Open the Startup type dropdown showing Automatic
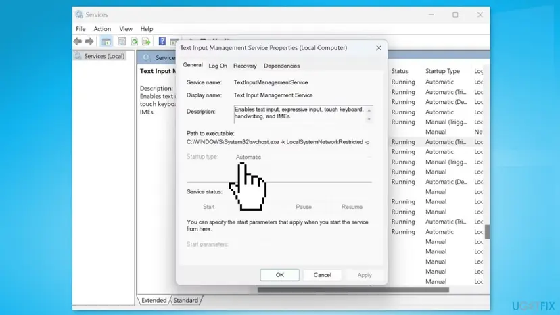 click(x=303, y=157)
